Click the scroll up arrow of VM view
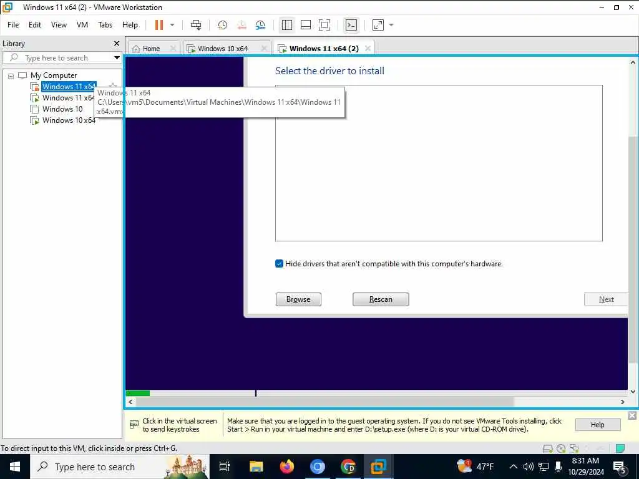The image size is (639, 479). pos(633,63)
